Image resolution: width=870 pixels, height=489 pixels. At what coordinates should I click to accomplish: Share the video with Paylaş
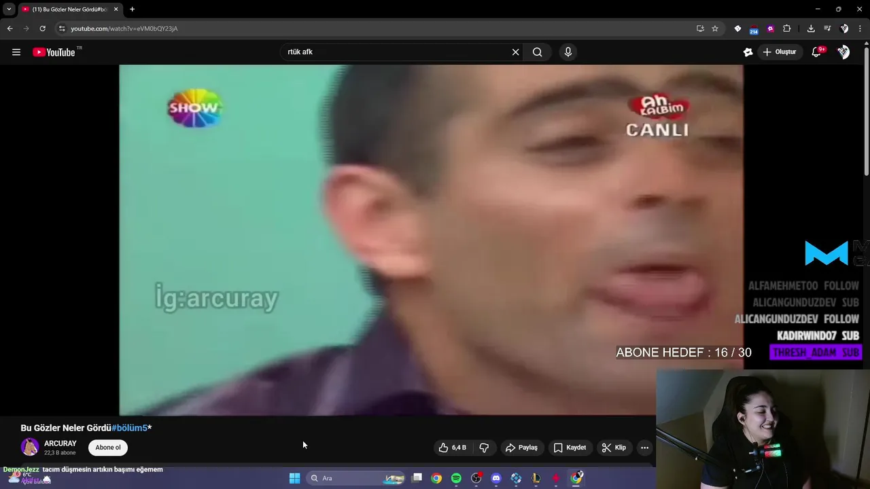[x=521, y=448]
